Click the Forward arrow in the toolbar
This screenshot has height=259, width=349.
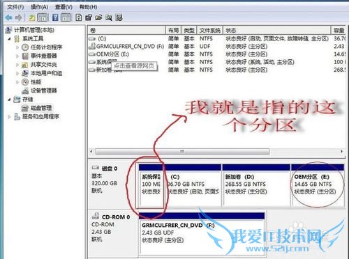19,17
